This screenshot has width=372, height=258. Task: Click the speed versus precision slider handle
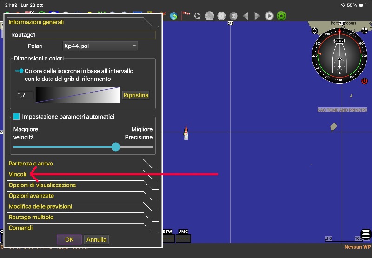click(x=116, y=147)
